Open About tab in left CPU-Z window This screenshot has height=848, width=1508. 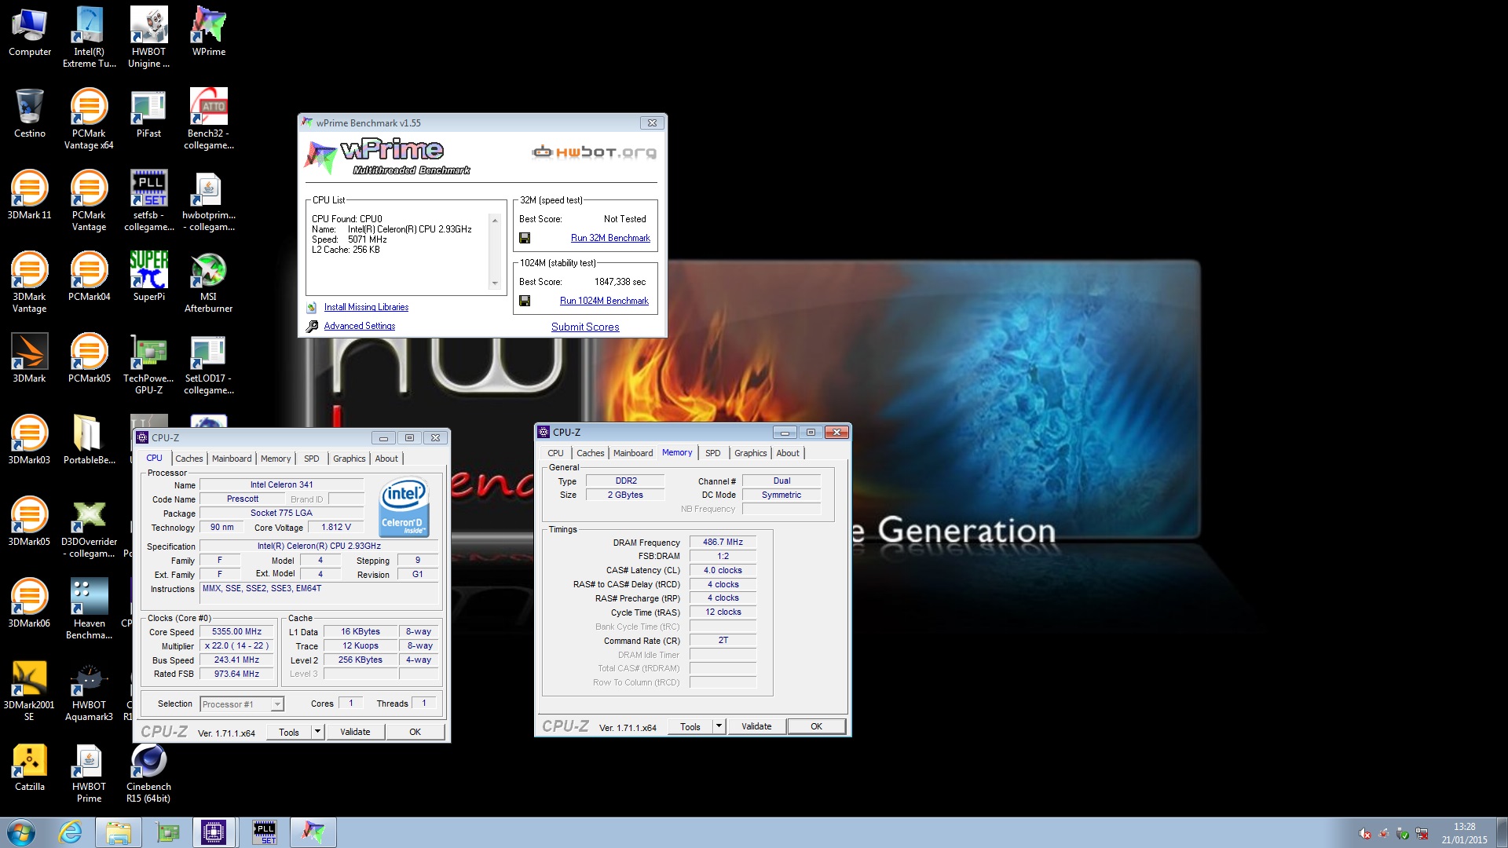(x=386, y=459)
